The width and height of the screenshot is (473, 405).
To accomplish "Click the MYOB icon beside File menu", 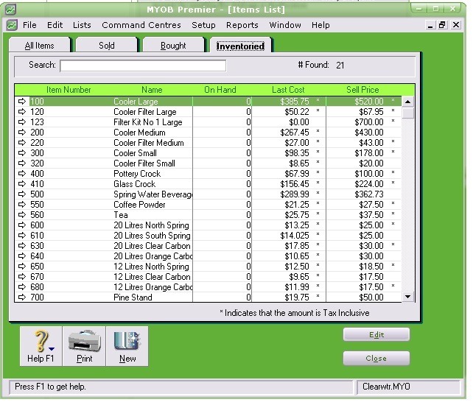I will 12,25.
